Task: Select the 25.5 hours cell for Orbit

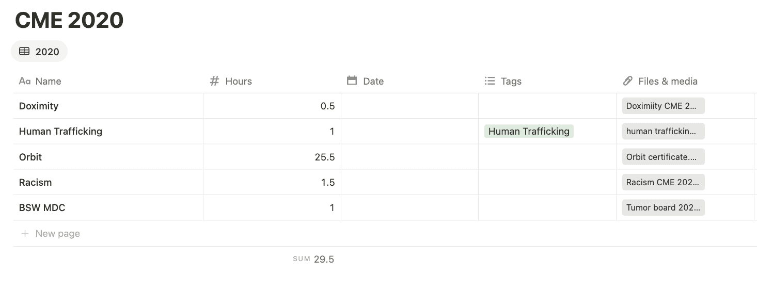Action: point(272,157)
